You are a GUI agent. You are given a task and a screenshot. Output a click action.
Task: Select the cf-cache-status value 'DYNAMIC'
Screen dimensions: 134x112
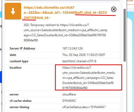coord(69,101)
